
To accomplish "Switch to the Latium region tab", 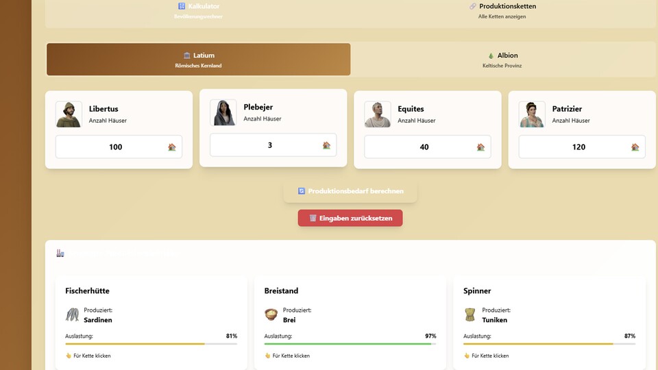I will [x=198, y=60].
